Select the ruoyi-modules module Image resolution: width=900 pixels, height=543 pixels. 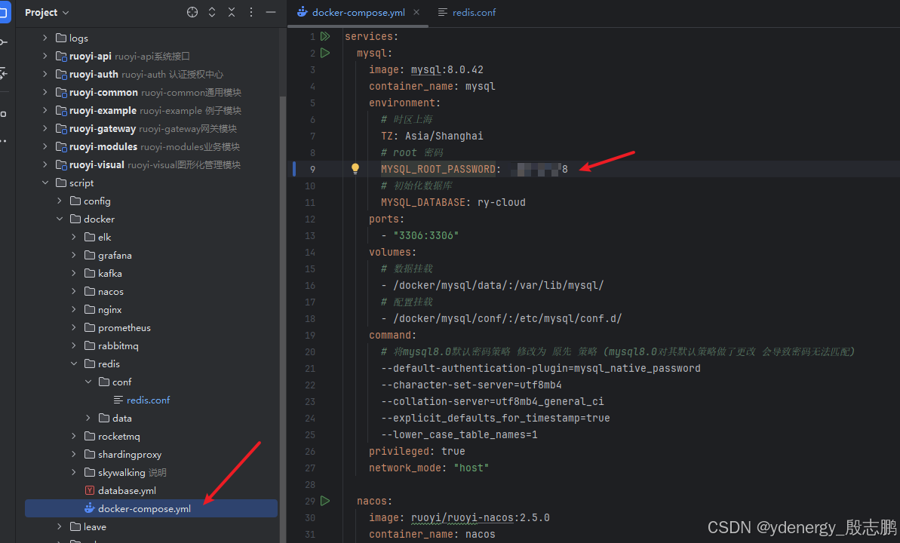(x=148, y=146)
